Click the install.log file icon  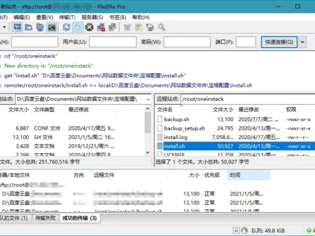pyautogui.click(x=160, y=137)
